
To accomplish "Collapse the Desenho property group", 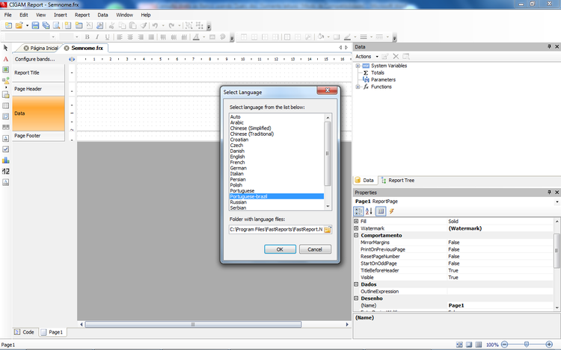I will point(356,299).
